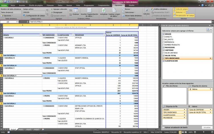Collapse the SUCURSAL2 row group
The image size is (214, 134).
click(4, 78)
